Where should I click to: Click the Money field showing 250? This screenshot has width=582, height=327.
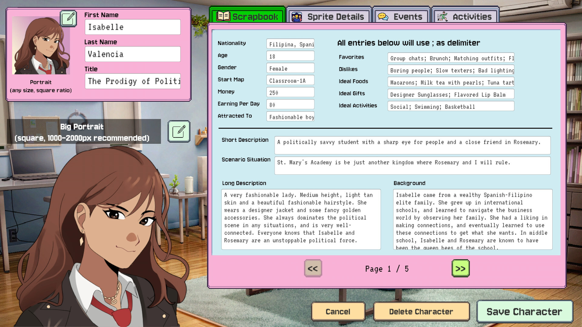tap(290, 92)
